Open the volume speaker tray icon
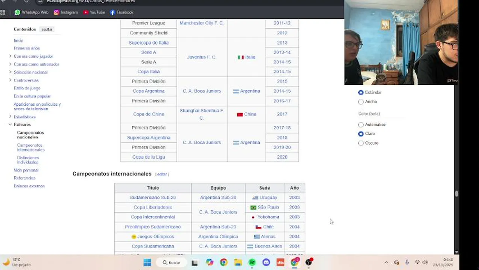479x270 pixels. coord(425,262)
